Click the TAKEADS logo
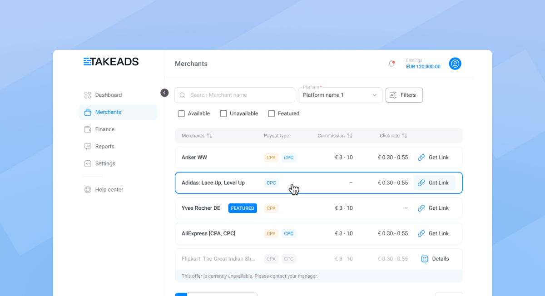Viewport: 545px width, 296px height. [111, 62]
